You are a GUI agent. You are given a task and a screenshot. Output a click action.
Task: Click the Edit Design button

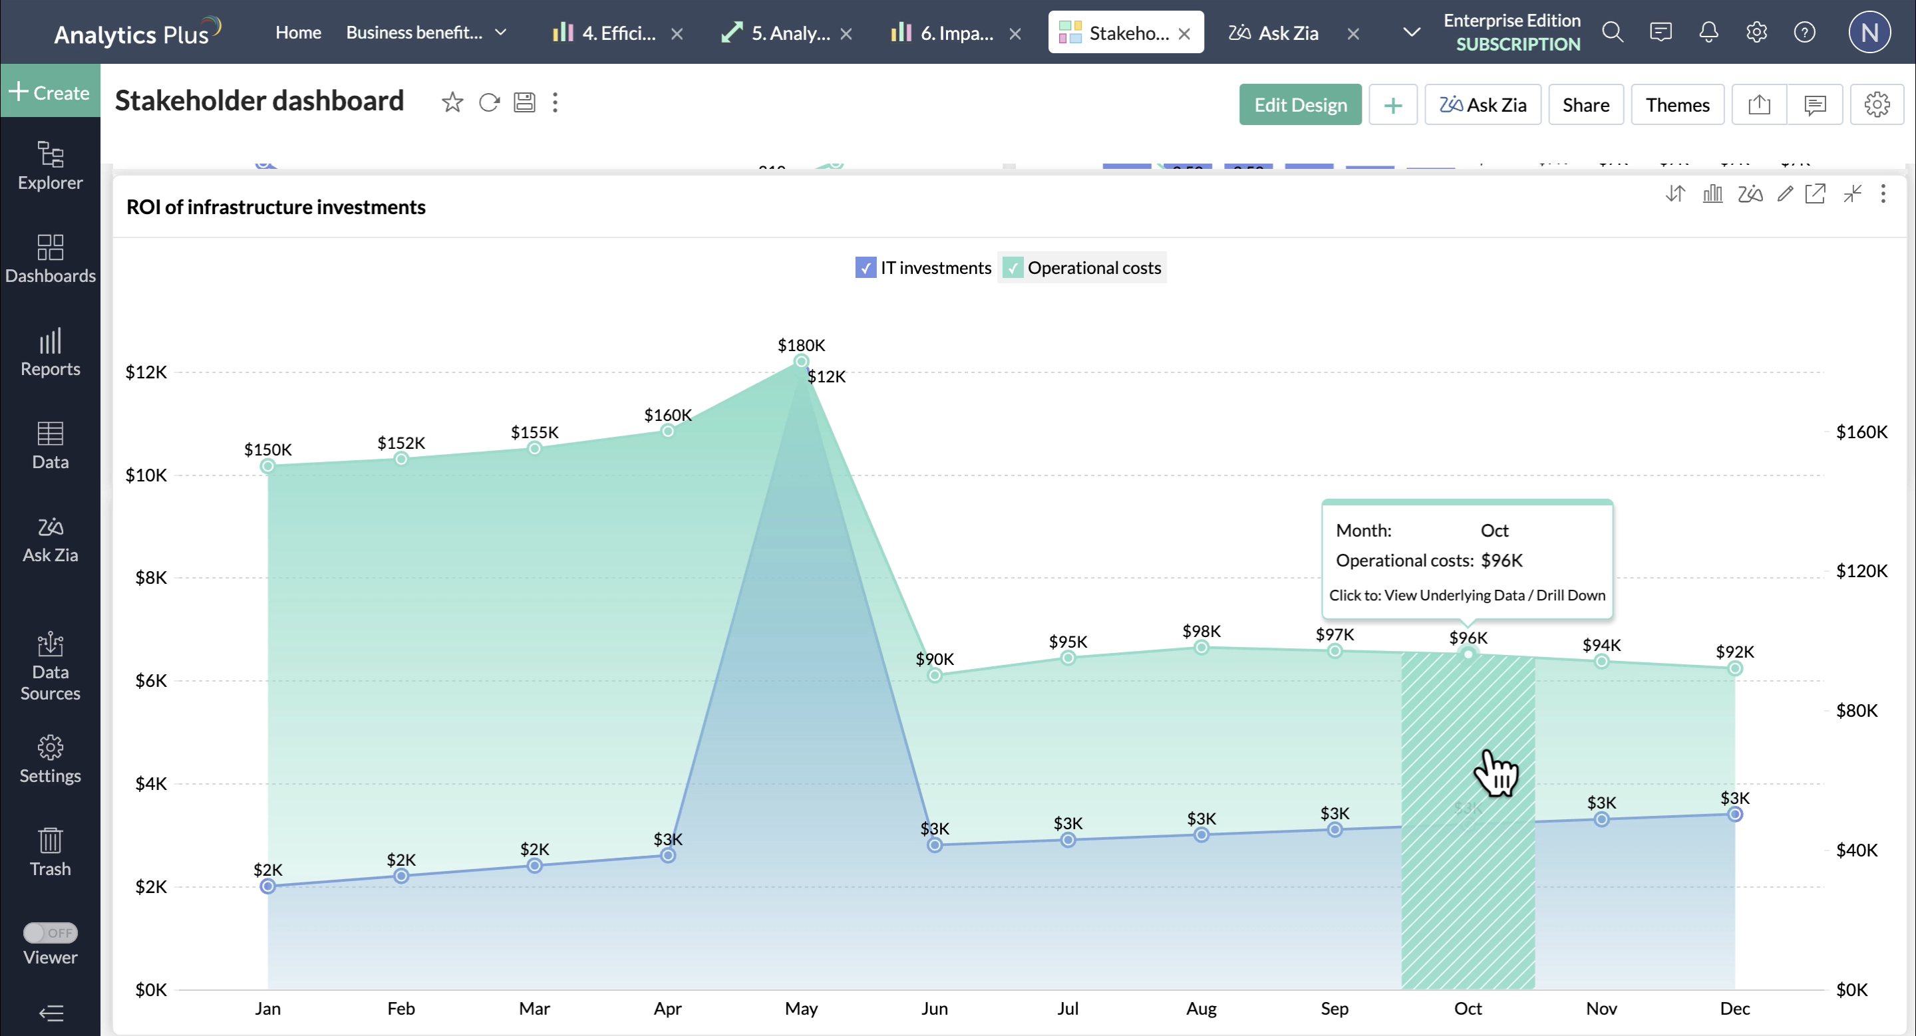tap(1300, 105)
